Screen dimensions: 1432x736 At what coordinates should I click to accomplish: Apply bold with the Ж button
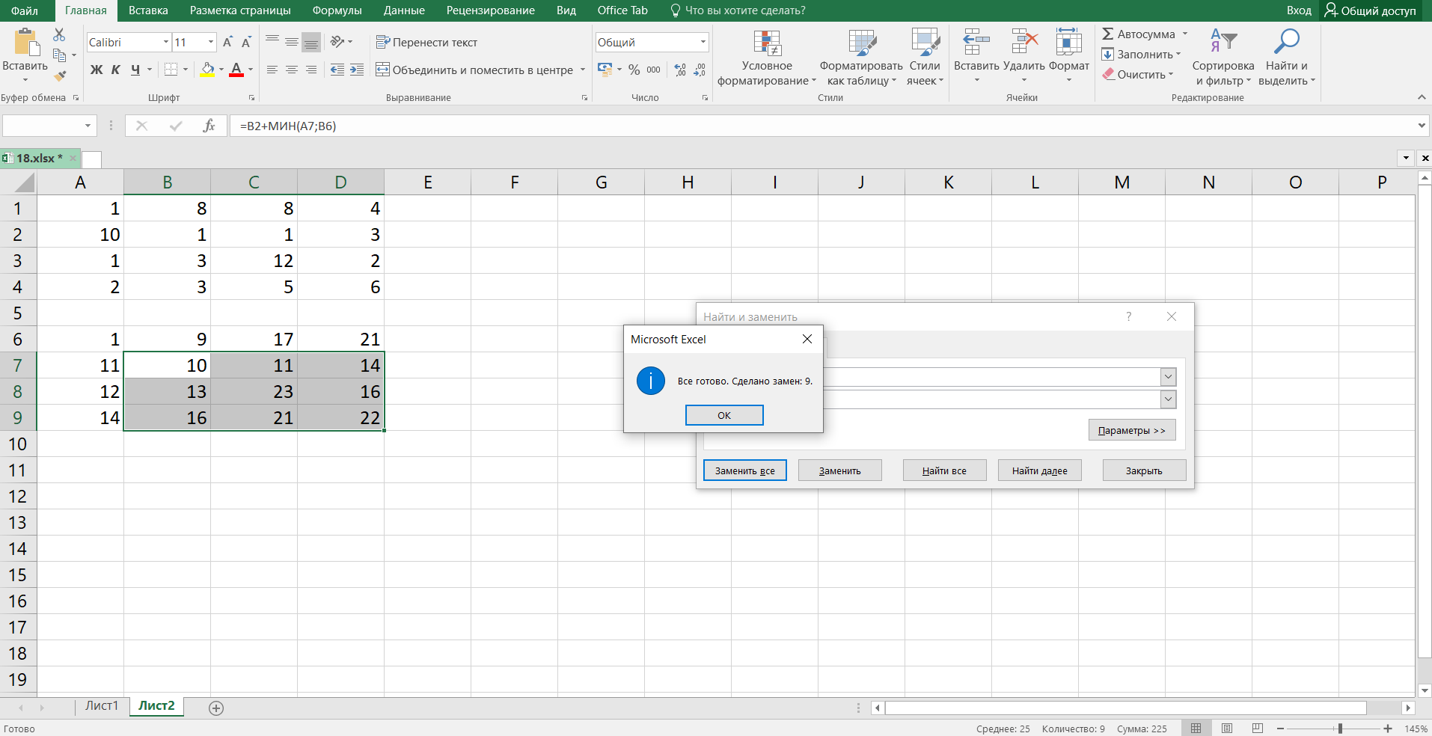click(97, 70)
